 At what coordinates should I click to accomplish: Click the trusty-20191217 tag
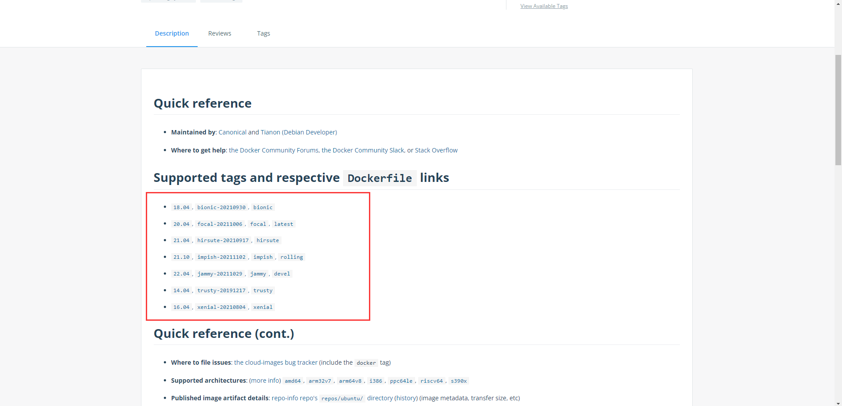pyautogui.click(x=221, y=290)
